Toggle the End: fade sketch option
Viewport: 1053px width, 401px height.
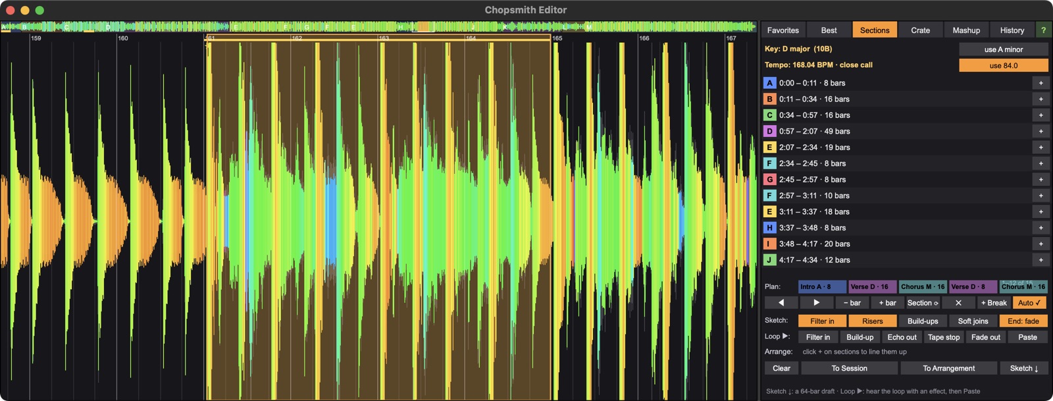tap(1023, 321)
